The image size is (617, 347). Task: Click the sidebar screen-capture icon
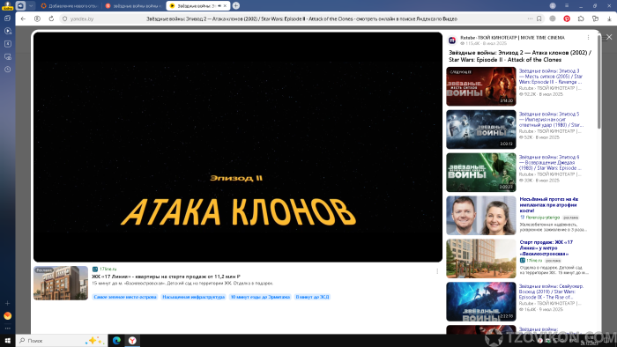tap(7, 56)
